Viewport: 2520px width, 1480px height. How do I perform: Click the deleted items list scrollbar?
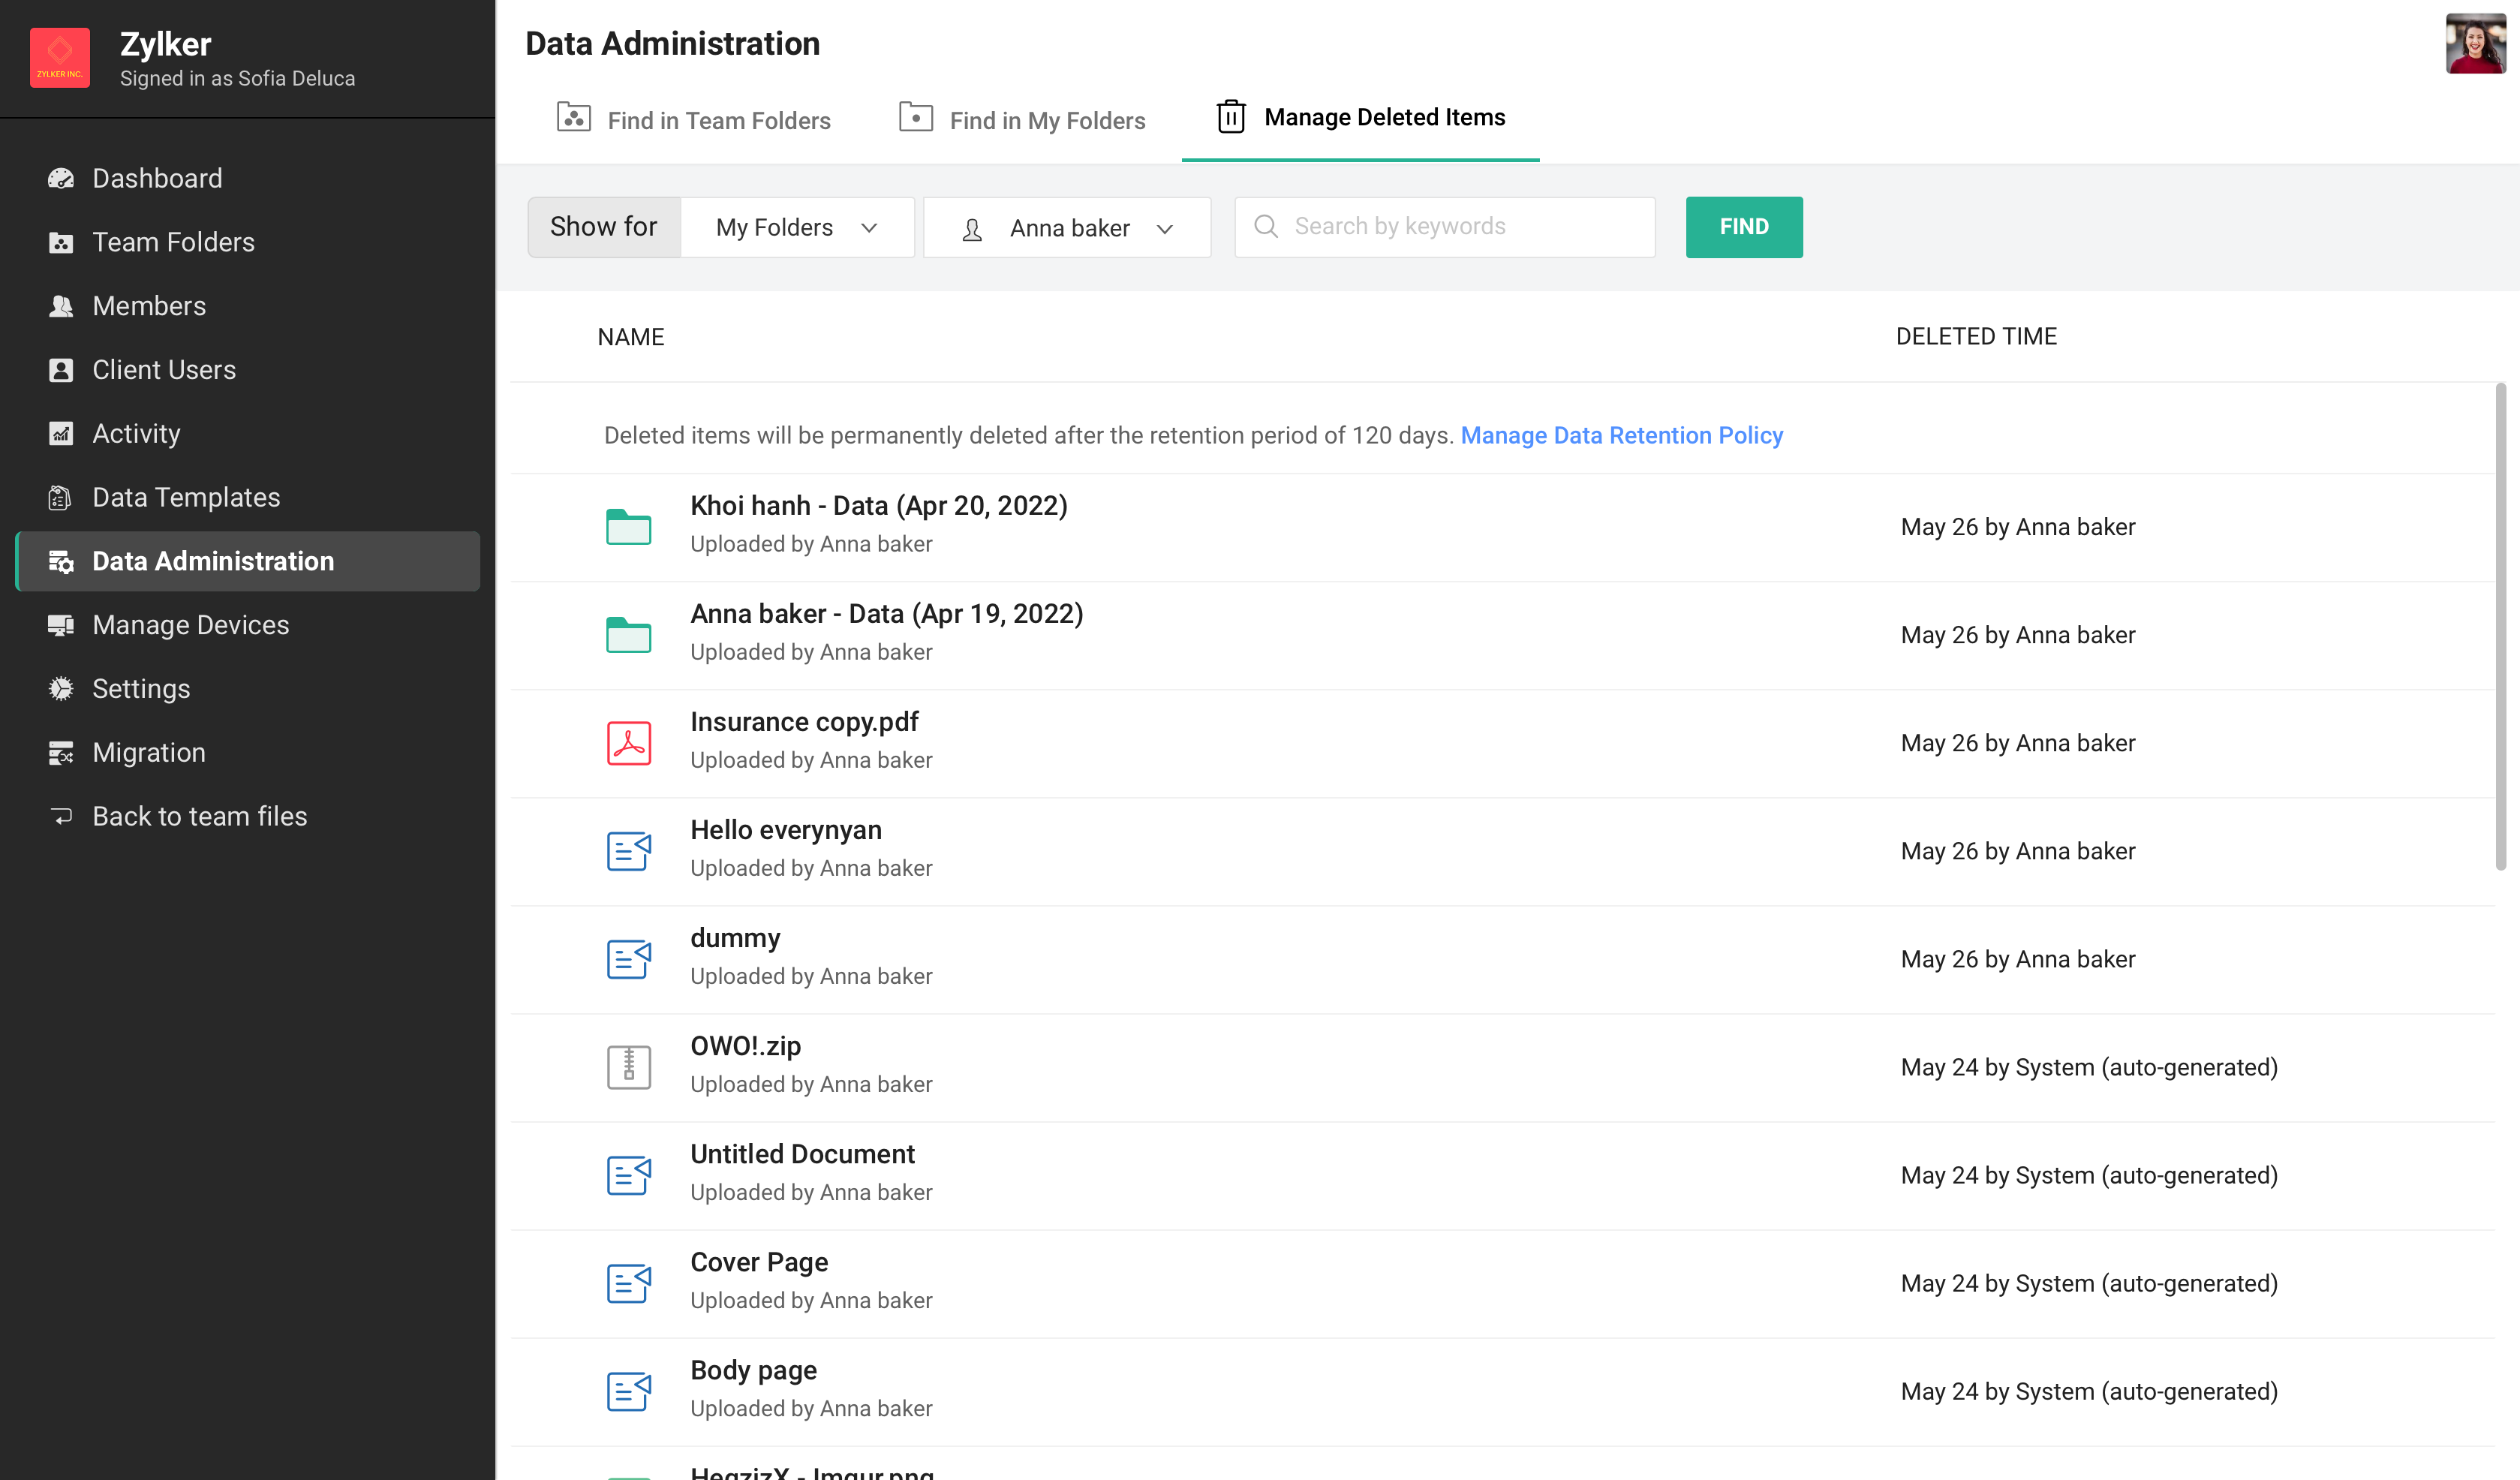click(2500, 627)
